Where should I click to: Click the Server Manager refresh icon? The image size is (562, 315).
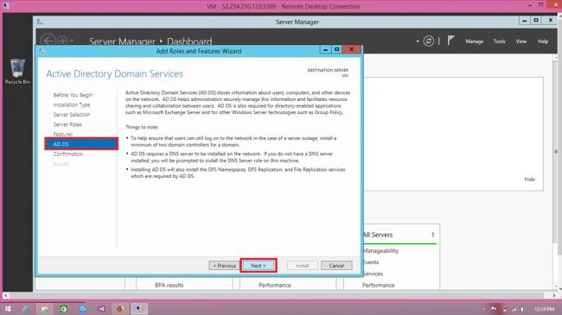pyautogui.click(x=428, y=41)
